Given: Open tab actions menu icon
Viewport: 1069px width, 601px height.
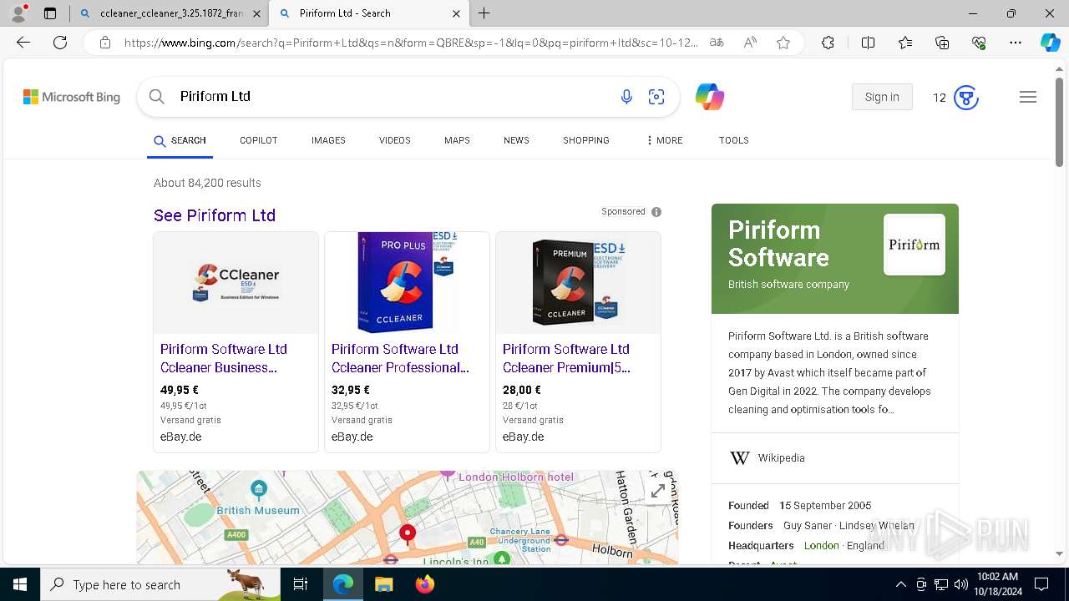Looking at the screenshot, I should 50,13.
